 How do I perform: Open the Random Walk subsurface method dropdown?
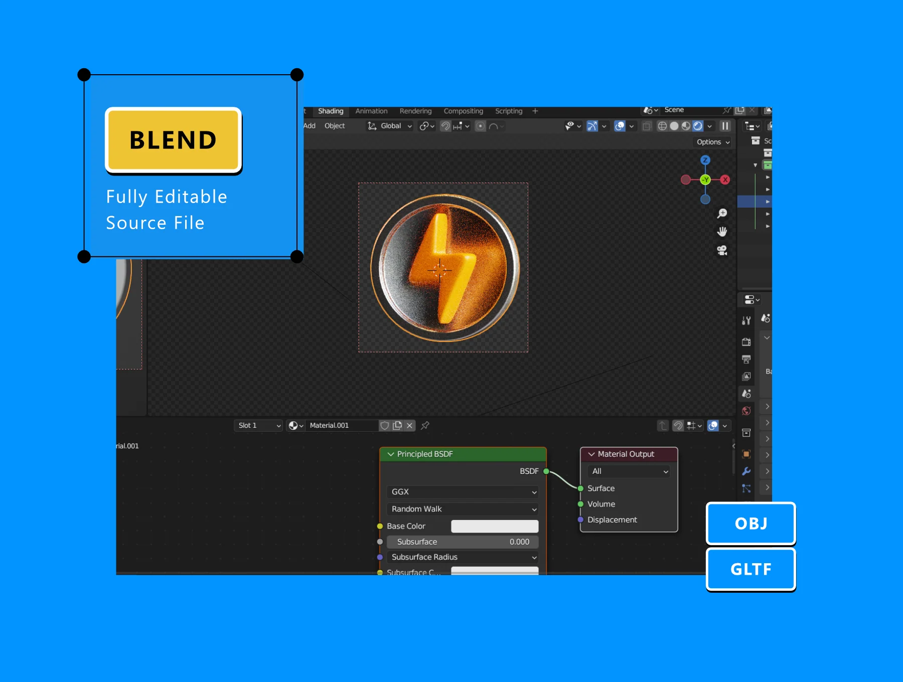pos(463,509)
